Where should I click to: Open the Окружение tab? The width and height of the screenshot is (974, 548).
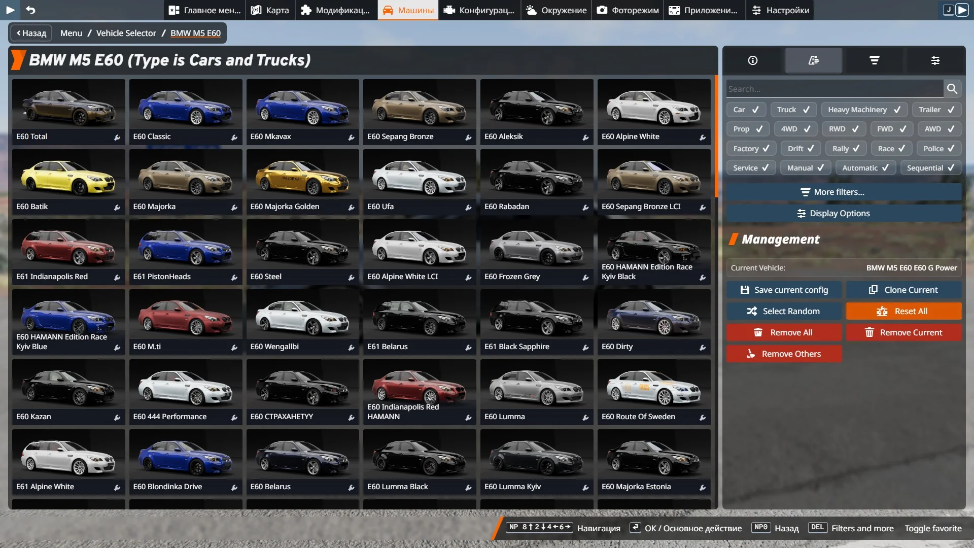[556, 10]
